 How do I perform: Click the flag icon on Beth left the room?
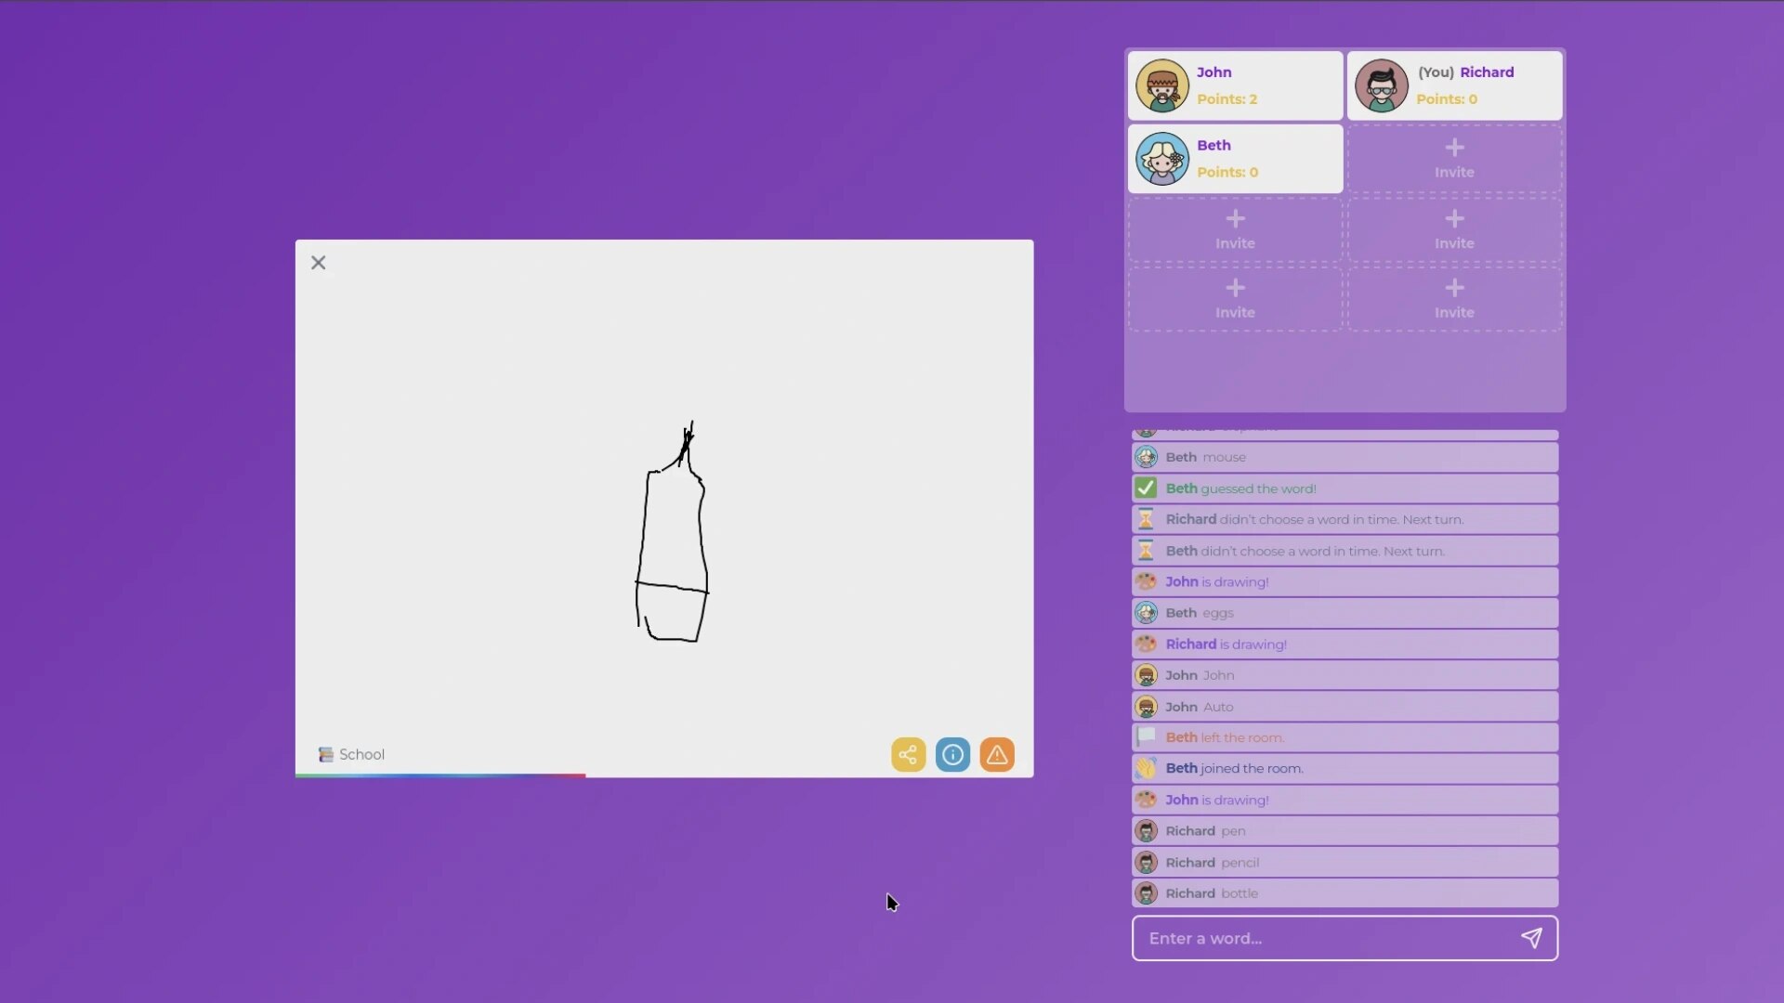coord(1146,736)
